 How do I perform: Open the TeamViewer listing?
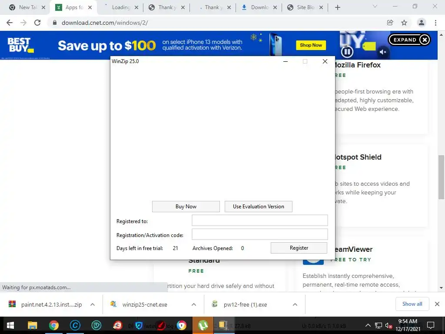[354, 249]
